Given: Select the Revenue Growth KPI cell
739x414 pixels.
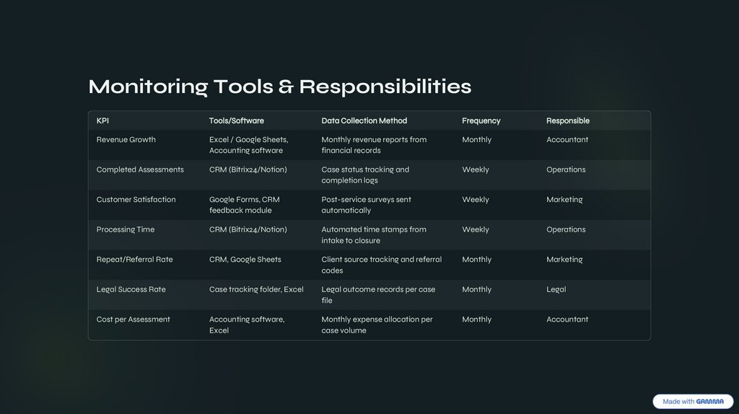Looking at the screenshot, I should coord(126,140).
